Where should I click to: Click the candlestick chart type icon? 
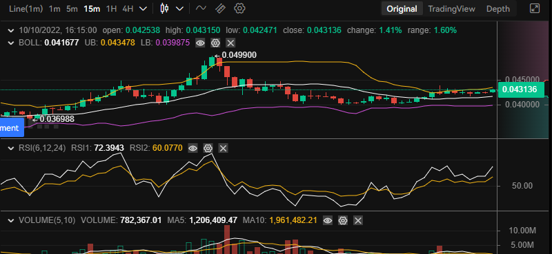tap(164, 8)
